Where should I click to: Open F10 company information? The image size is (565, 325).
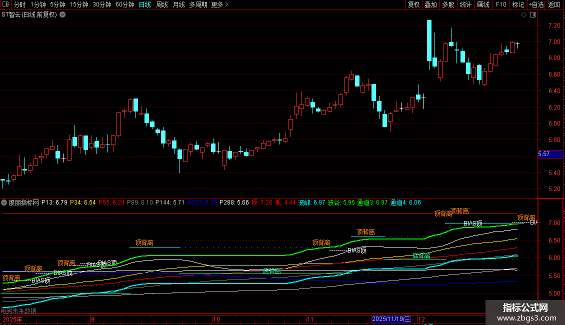[x=501, y=4]
